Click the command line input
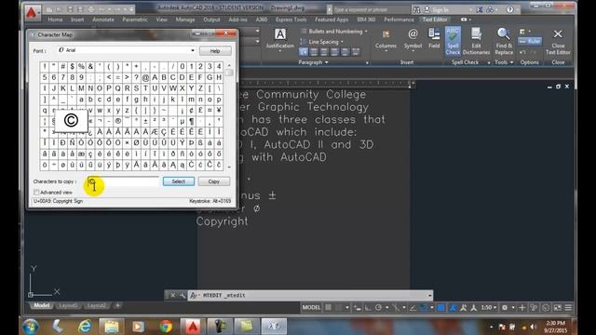The image size is (596, 335). (310, 295)
